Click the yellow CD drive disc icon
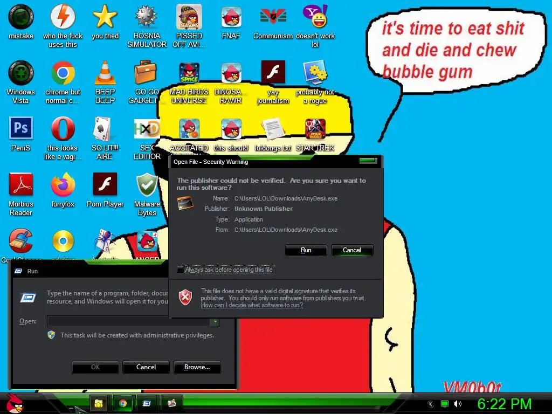Image resolution: width=552 pixels, height=414 pixels. click(x=63, y=241)
